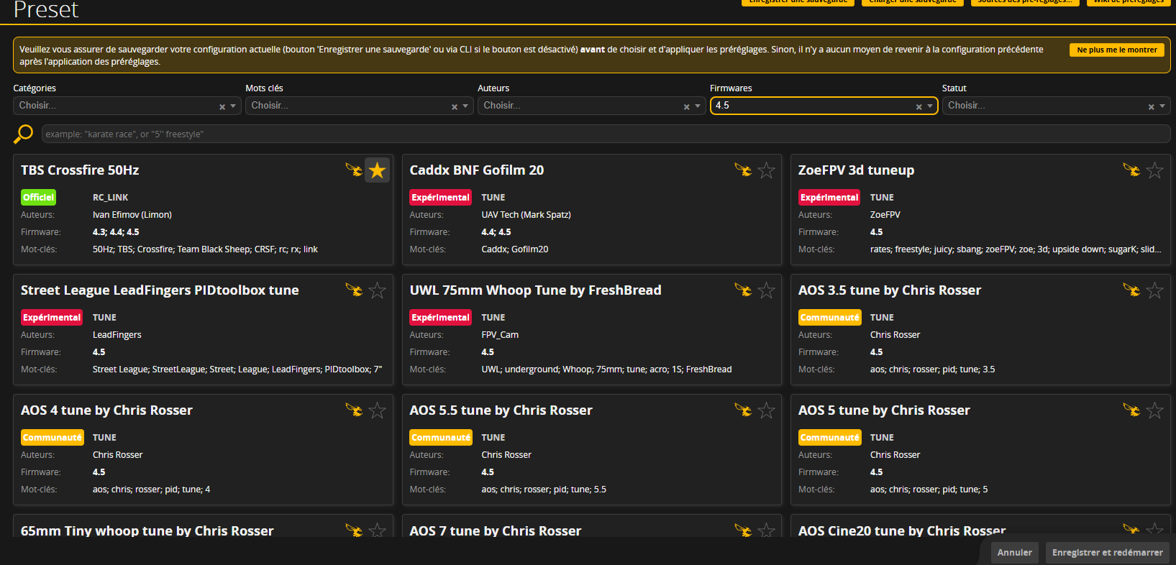Expand the Firmwares dropdown showing 4.5
Screen dimensions: 1176x565
pyautogui.click(x=930, y=106)
